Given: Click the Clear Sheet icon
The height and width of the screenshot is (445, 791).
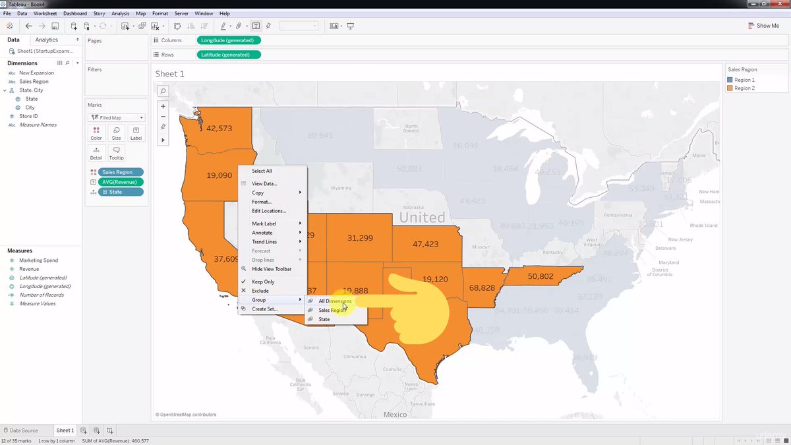Looking at the screenshot, I should pos(155,26).
